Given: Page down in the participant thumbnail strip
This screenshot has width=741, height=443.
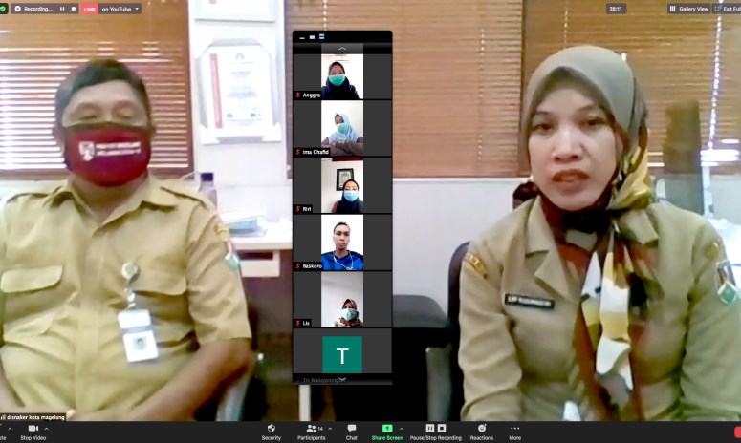Looking at the screenshot, I should [x=342, y=379].
